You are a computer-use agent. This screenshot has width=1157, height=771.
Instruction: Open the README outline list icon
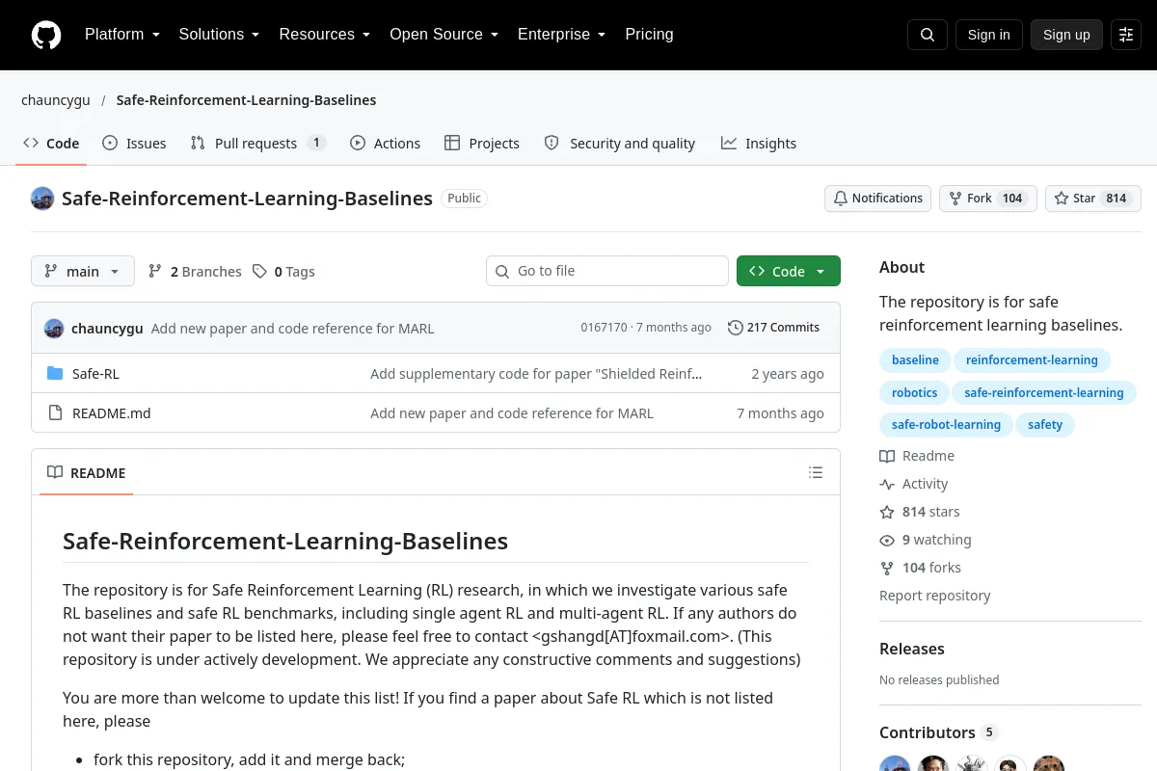point(816,472)
